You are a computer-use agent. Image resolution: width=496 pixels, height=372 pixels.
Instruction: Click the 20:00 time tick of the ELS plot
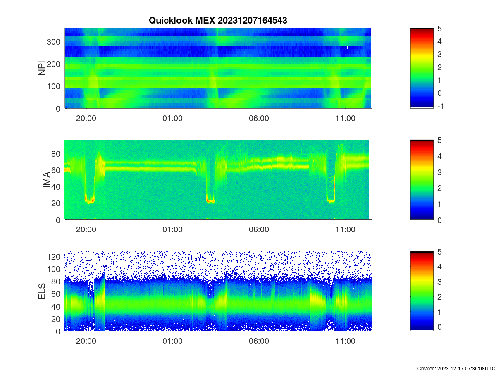coord(86,341)
